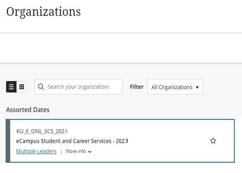Click the Organizations page heading
The image size is (242, 173).
[43, 12]
